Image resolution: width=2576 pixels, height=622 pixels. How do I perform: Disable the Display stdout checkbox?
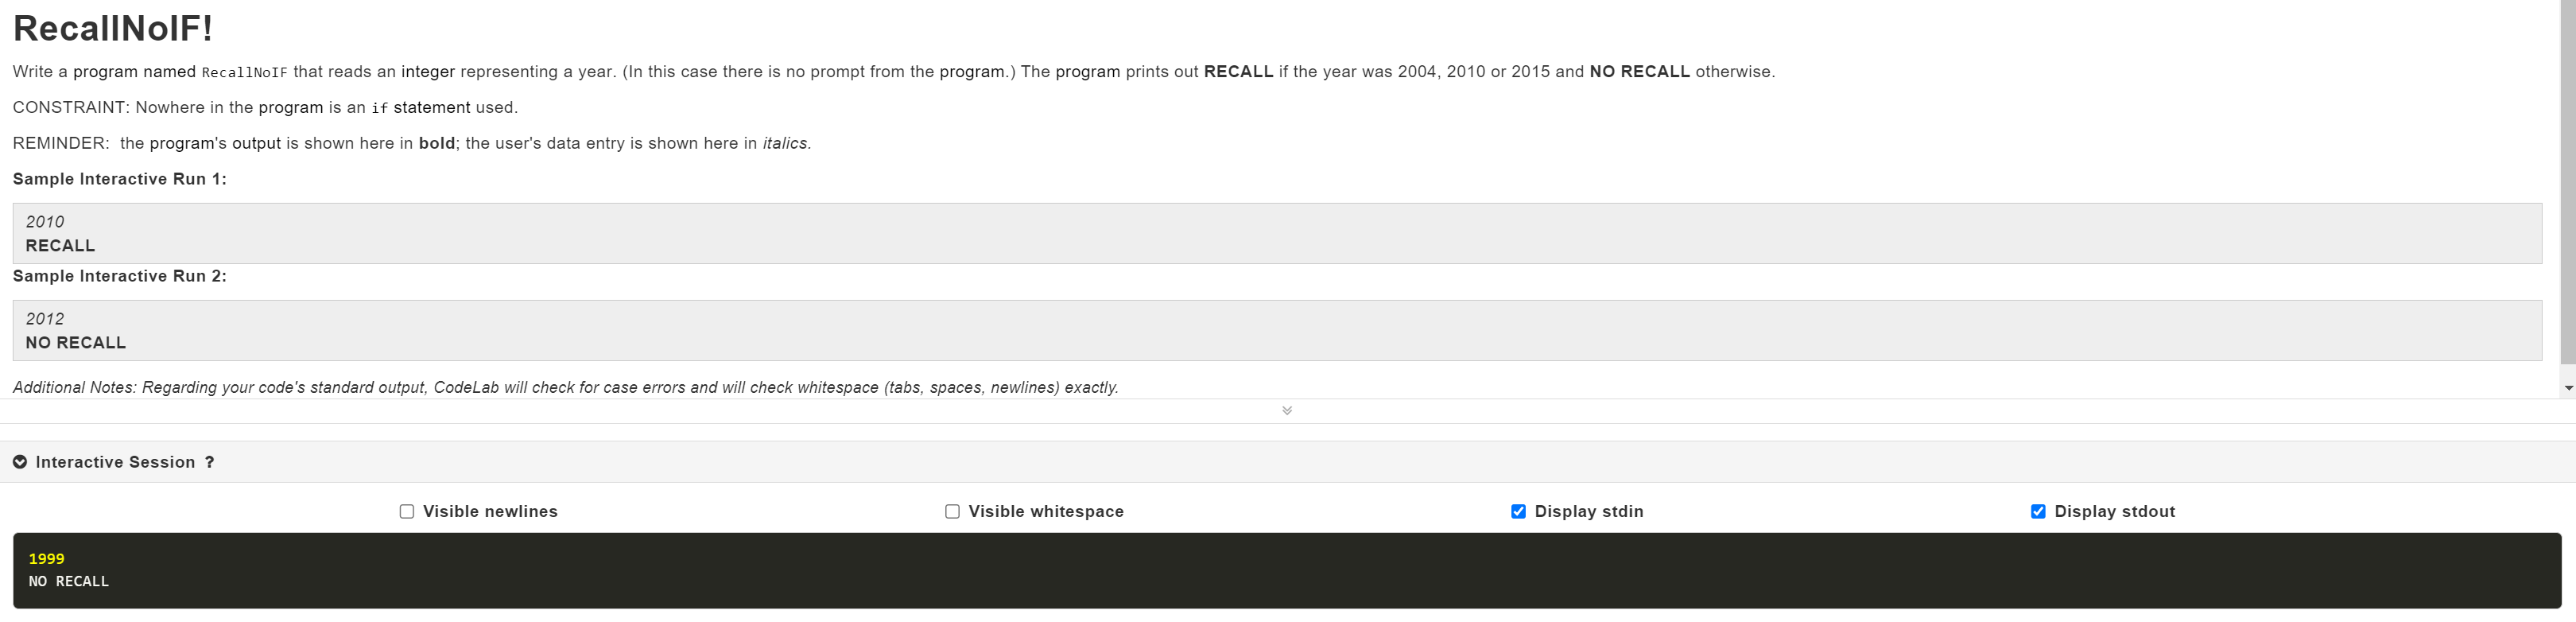coord(2039,511)
